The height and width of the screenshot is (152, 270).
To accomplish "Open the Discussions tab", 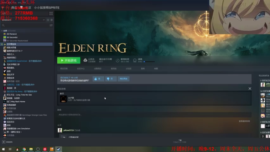I will (x=129, y=69).
